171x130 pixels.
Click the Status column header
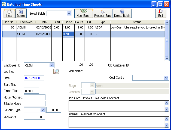[x=137, y=22]
